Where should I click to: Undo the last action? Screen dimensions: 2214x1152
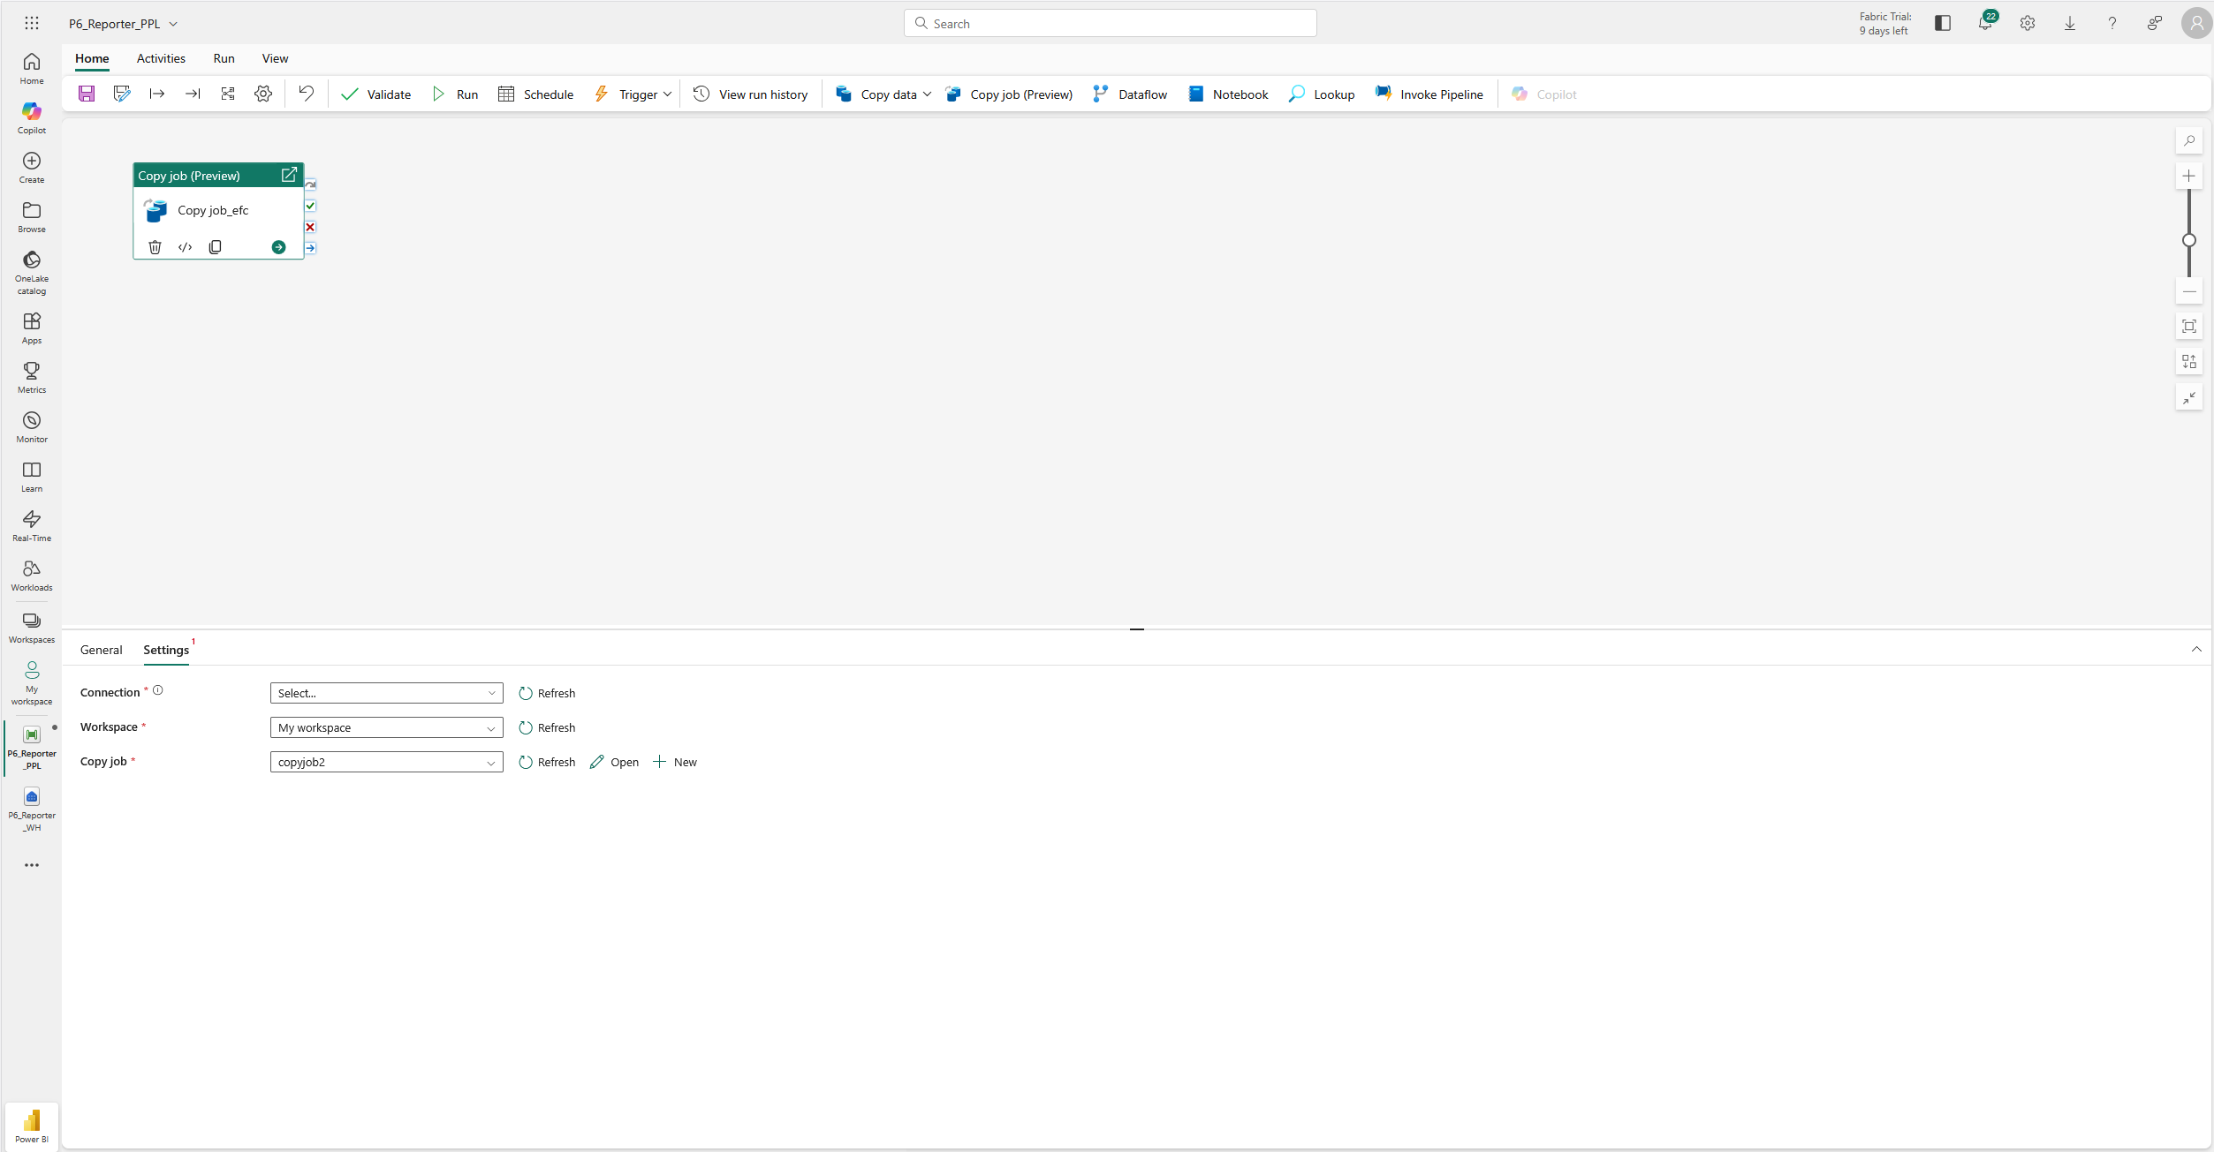pyautogui.click(x=306, y=93)
